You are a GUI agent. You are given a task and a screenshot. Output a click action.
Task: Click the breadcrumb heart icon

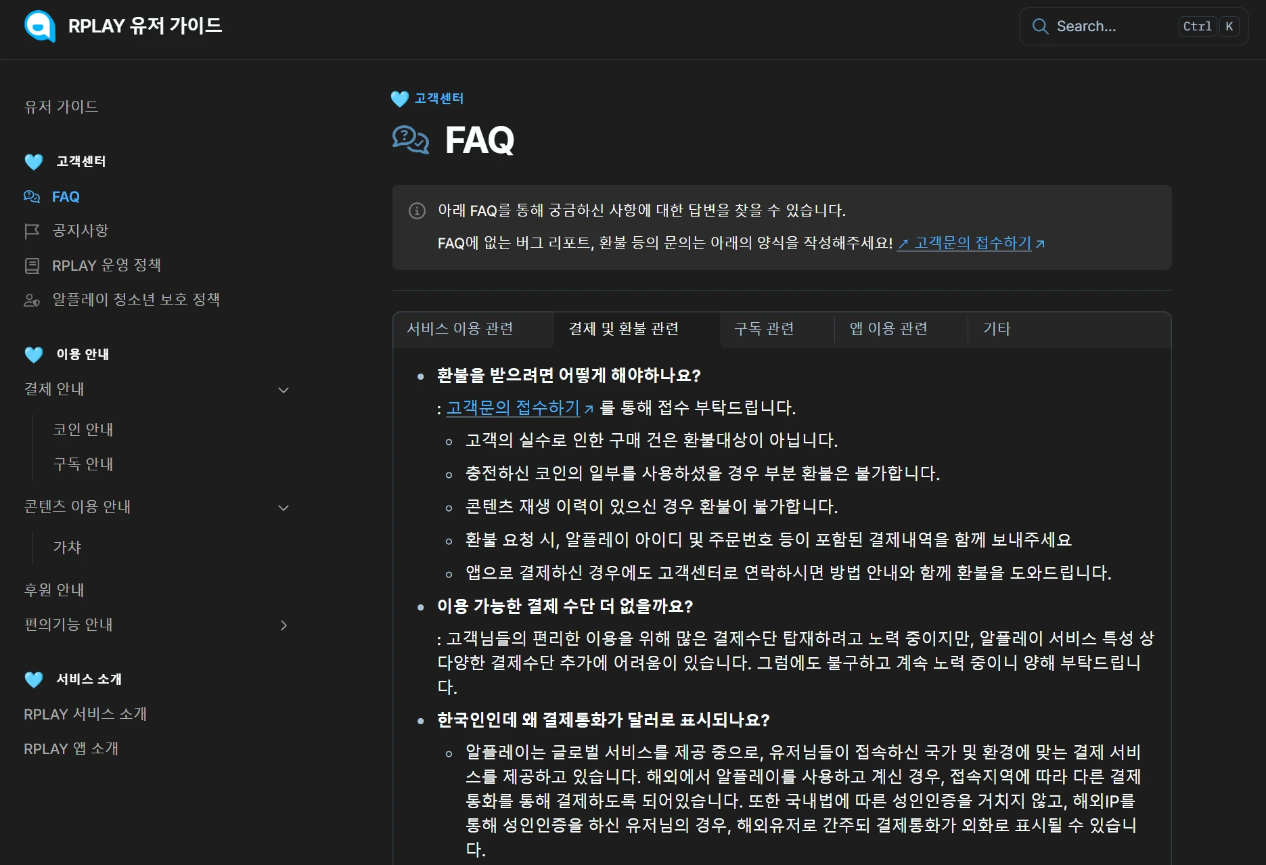tap(400, 99)
